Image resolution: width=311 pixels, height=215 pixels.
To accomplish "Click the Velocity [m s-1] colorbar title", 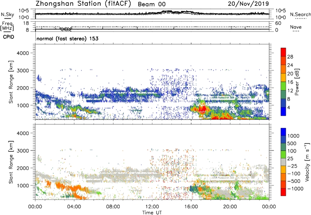I will coord(308,162).
